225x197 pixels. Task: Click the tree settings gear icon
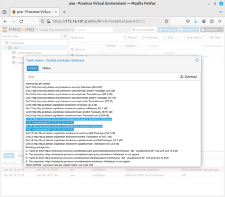coord(65,36)
